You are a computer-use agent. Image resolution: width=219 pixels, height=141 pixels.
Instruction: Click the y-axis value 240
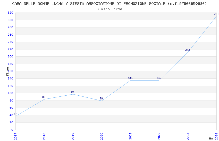10,42
